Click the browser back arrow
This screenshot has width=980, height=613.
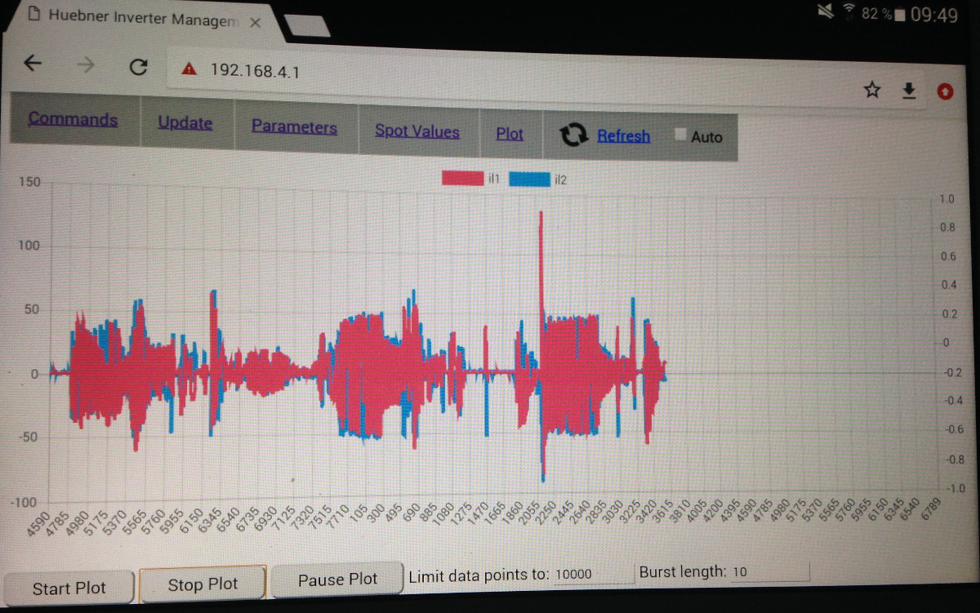point(33,64)
